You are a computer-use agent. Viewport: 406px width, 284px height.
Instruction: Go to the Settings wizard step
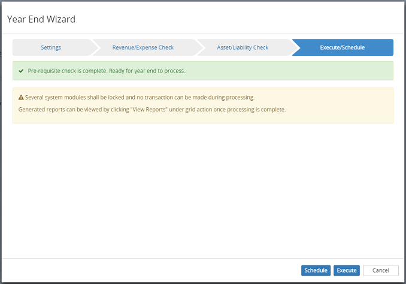(x=51, y=47)
